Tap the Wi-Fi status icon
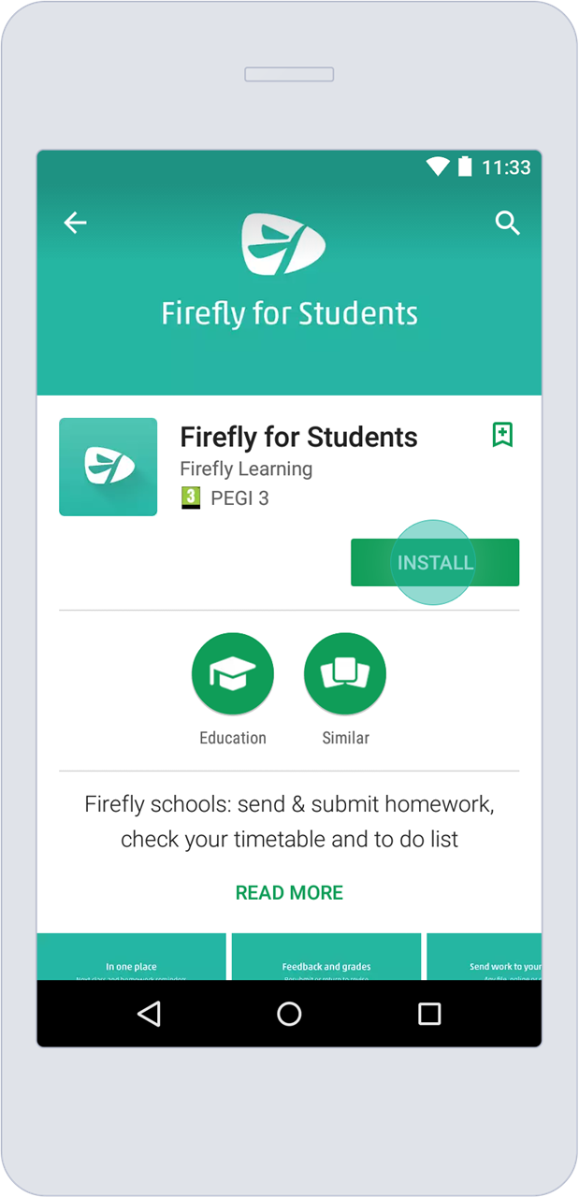579x1197 pixels. coord(437,167)
